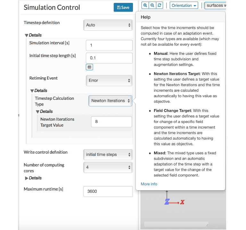246x230 pixels.
Task: Open the Orientation dropdown menu
Action: pos(184,5)
